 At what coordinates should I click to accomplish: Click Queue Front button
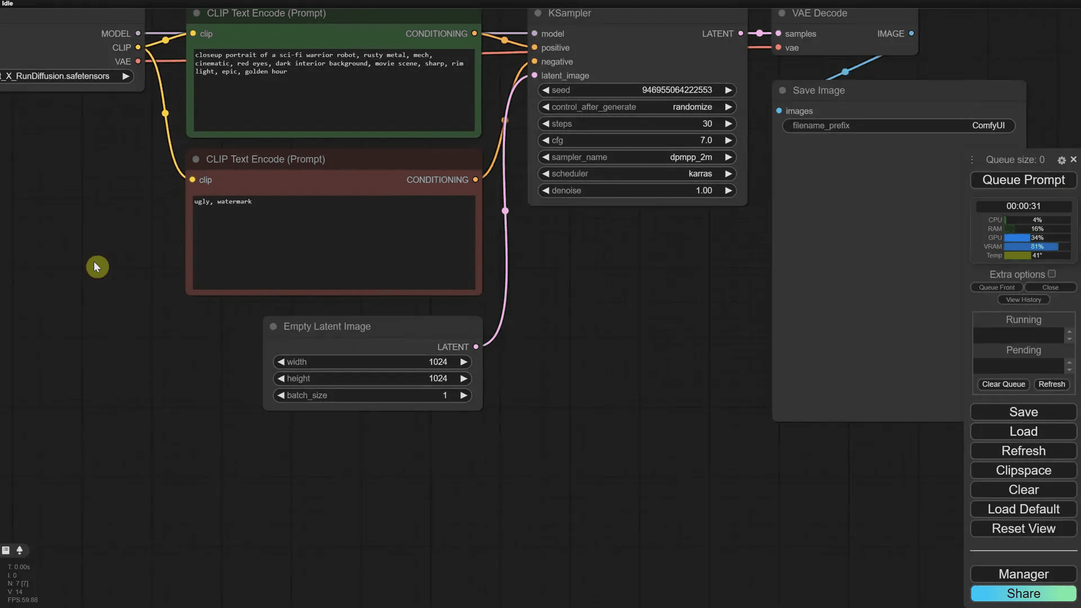point(996,288)
